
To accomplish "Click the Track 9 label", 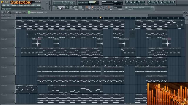I will [x=4, y=95].
